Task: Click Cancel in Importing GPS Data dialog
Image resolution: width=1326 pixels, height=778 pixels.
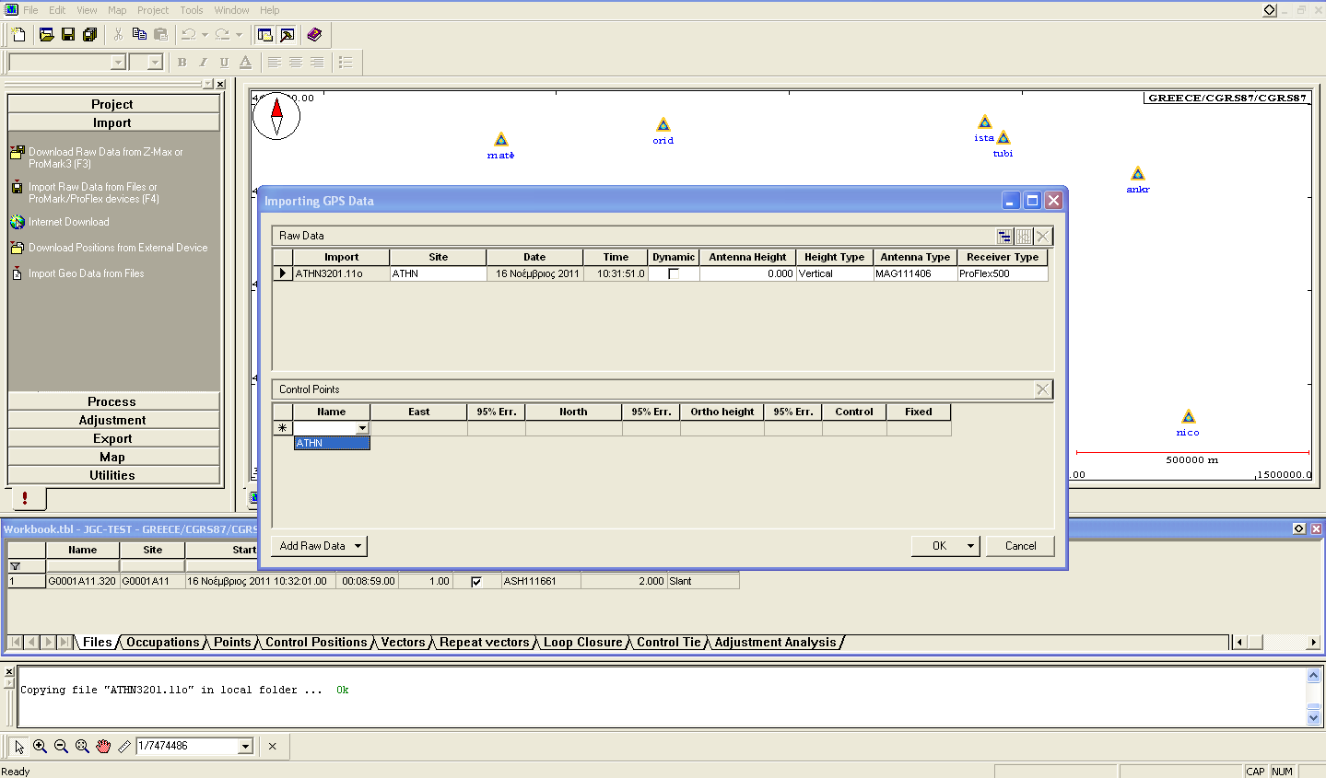Action: click(1020, 546)
